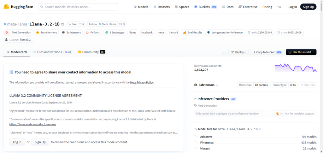Open Merges 25 models row
The image size is (323, 153).
tap(258, 148)
